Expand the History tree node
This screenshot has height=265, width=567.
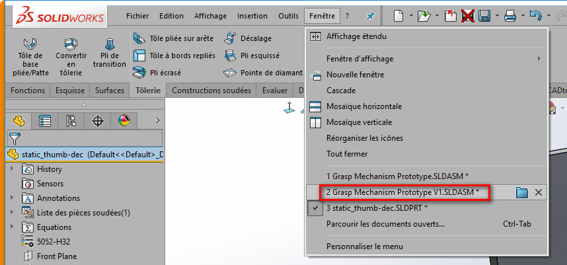point(11,169)
